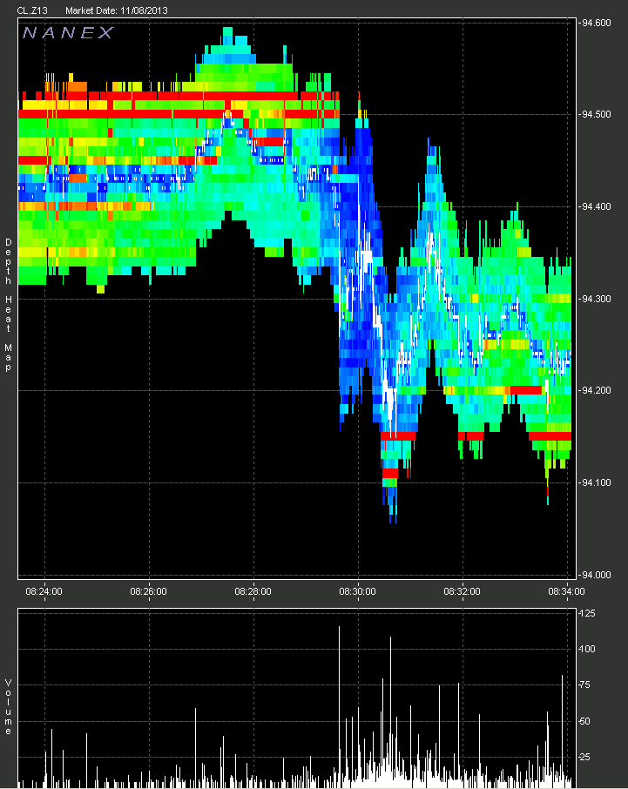Click the 94.200 price axis label

(x=596, y=390)
